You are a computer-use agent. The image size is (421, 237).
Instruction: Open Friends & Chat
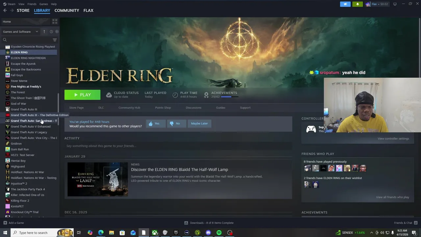405,223
